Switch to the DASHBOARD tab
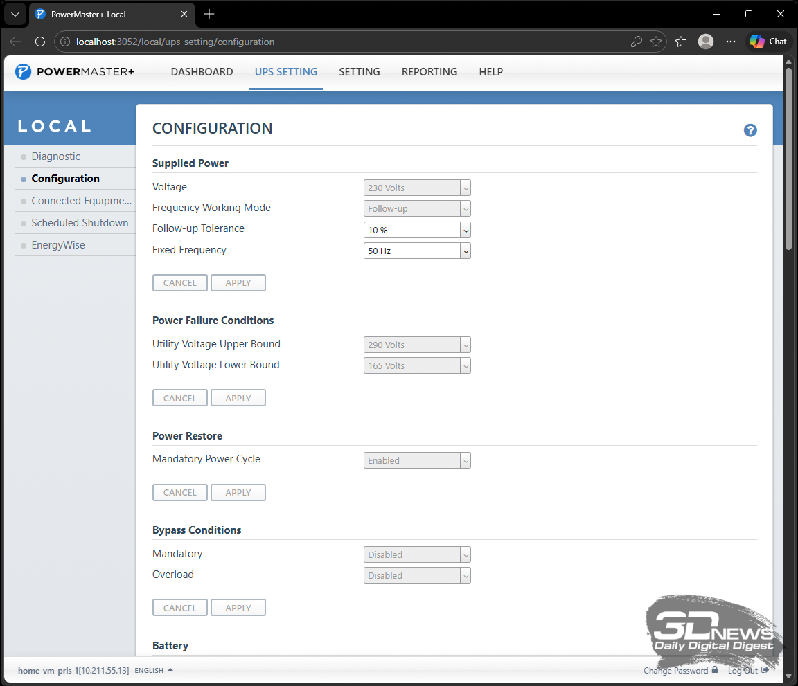This screenshot has height=686, width=798. coord(202,72)
